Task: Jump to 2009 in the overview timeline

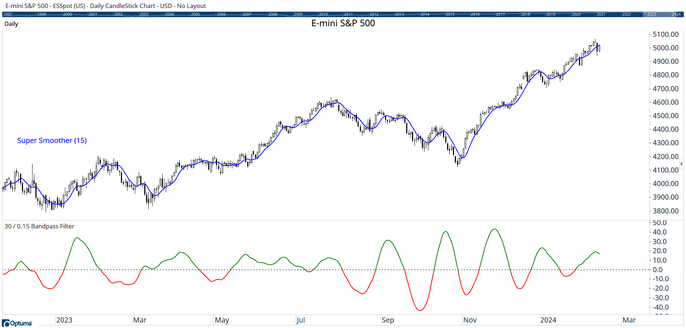Action: pos(298,14)
